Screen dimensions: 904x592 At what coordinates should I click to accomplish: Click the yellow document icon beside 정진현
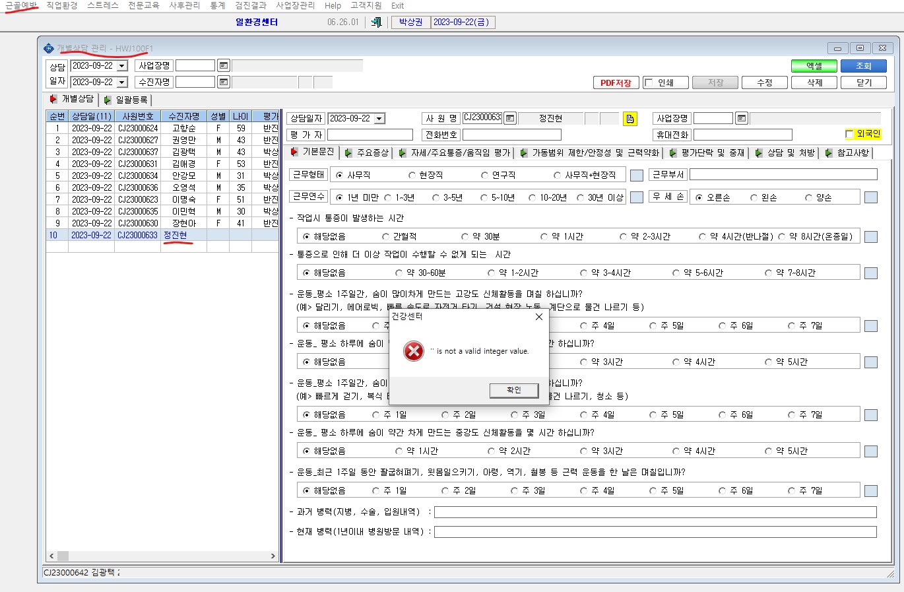point(630,119)
